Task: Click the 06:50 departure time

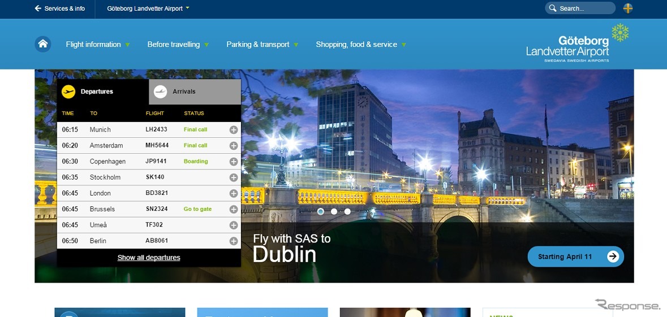Action: tap(70, 241)
